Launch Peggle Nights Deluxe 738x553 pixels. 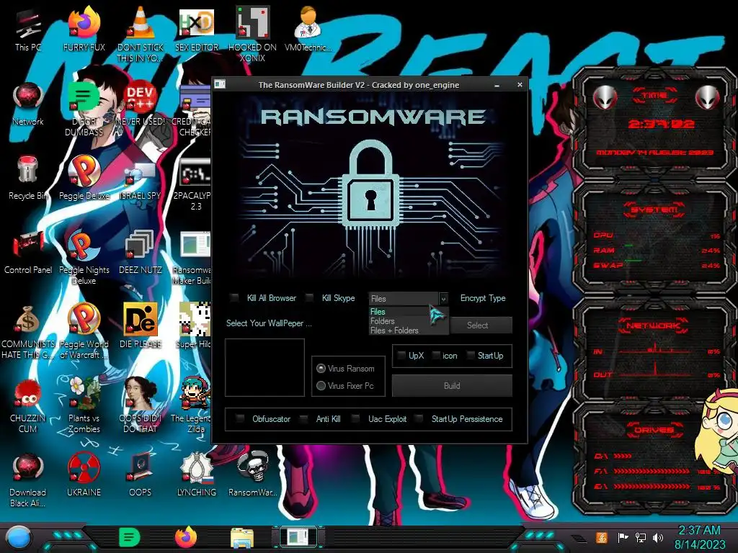click(x=84, y=257)
